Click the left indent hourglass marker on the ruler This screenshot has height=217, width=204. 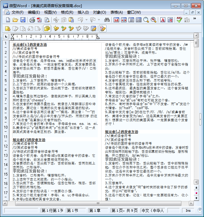[x=12, y=37]
